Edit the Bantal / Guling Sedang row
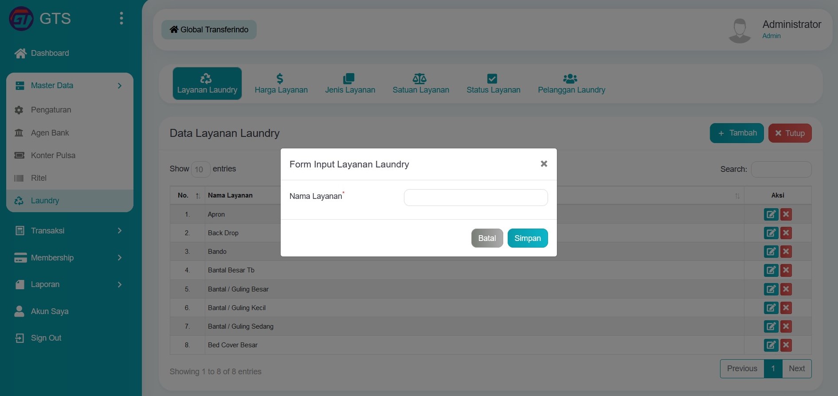Screen dimensions: 838x396 click(771, 326)
